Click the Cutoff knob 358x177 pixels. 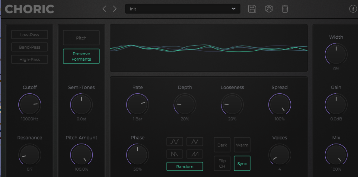click(x=30, y=104)
